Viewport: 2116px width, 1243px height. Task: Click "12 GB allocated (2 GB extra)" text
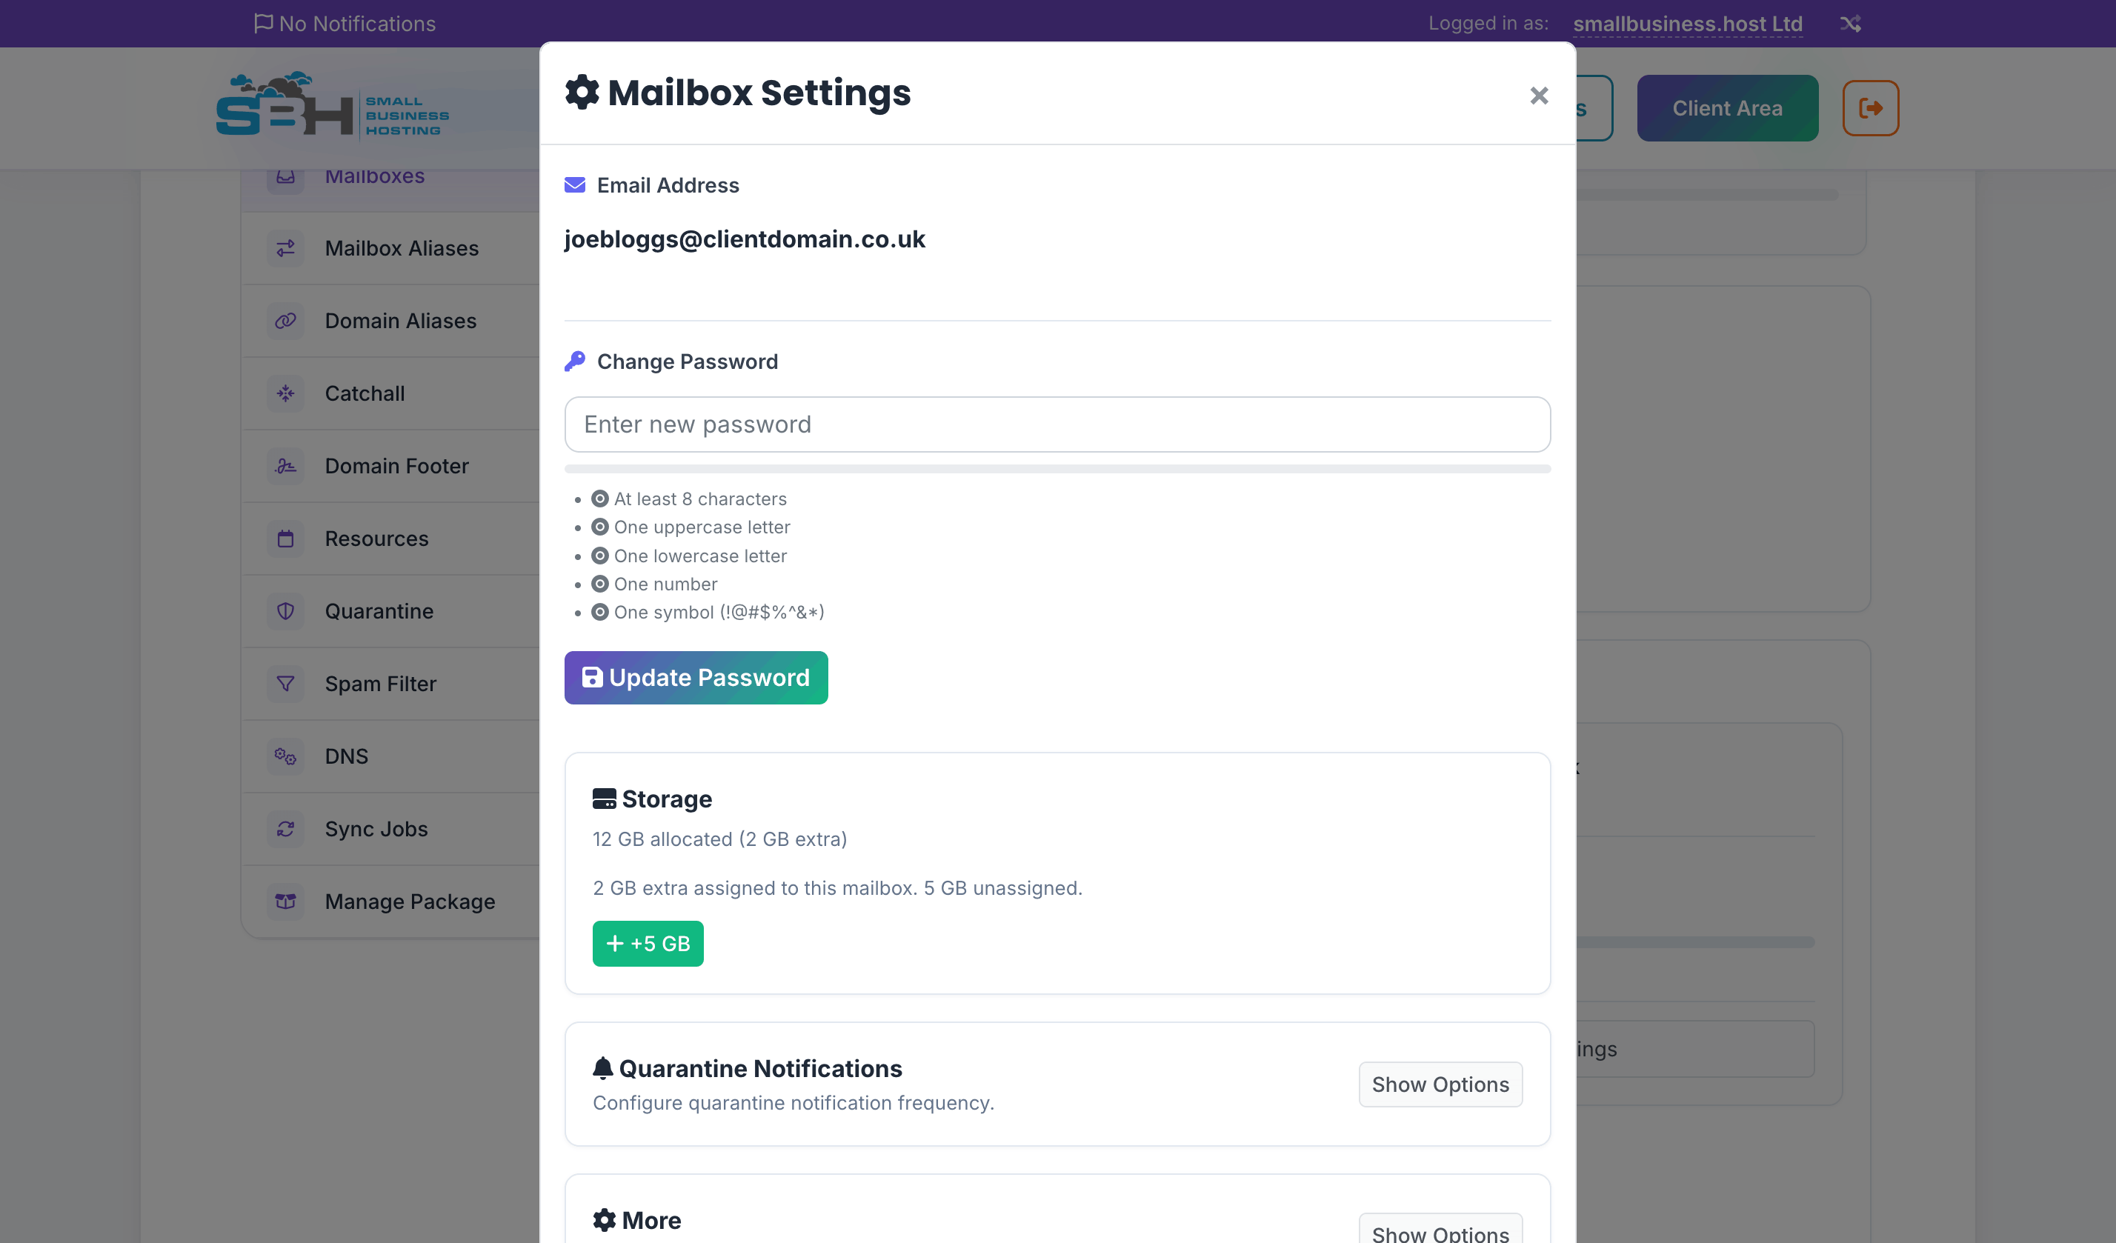[x=719, y=839]
